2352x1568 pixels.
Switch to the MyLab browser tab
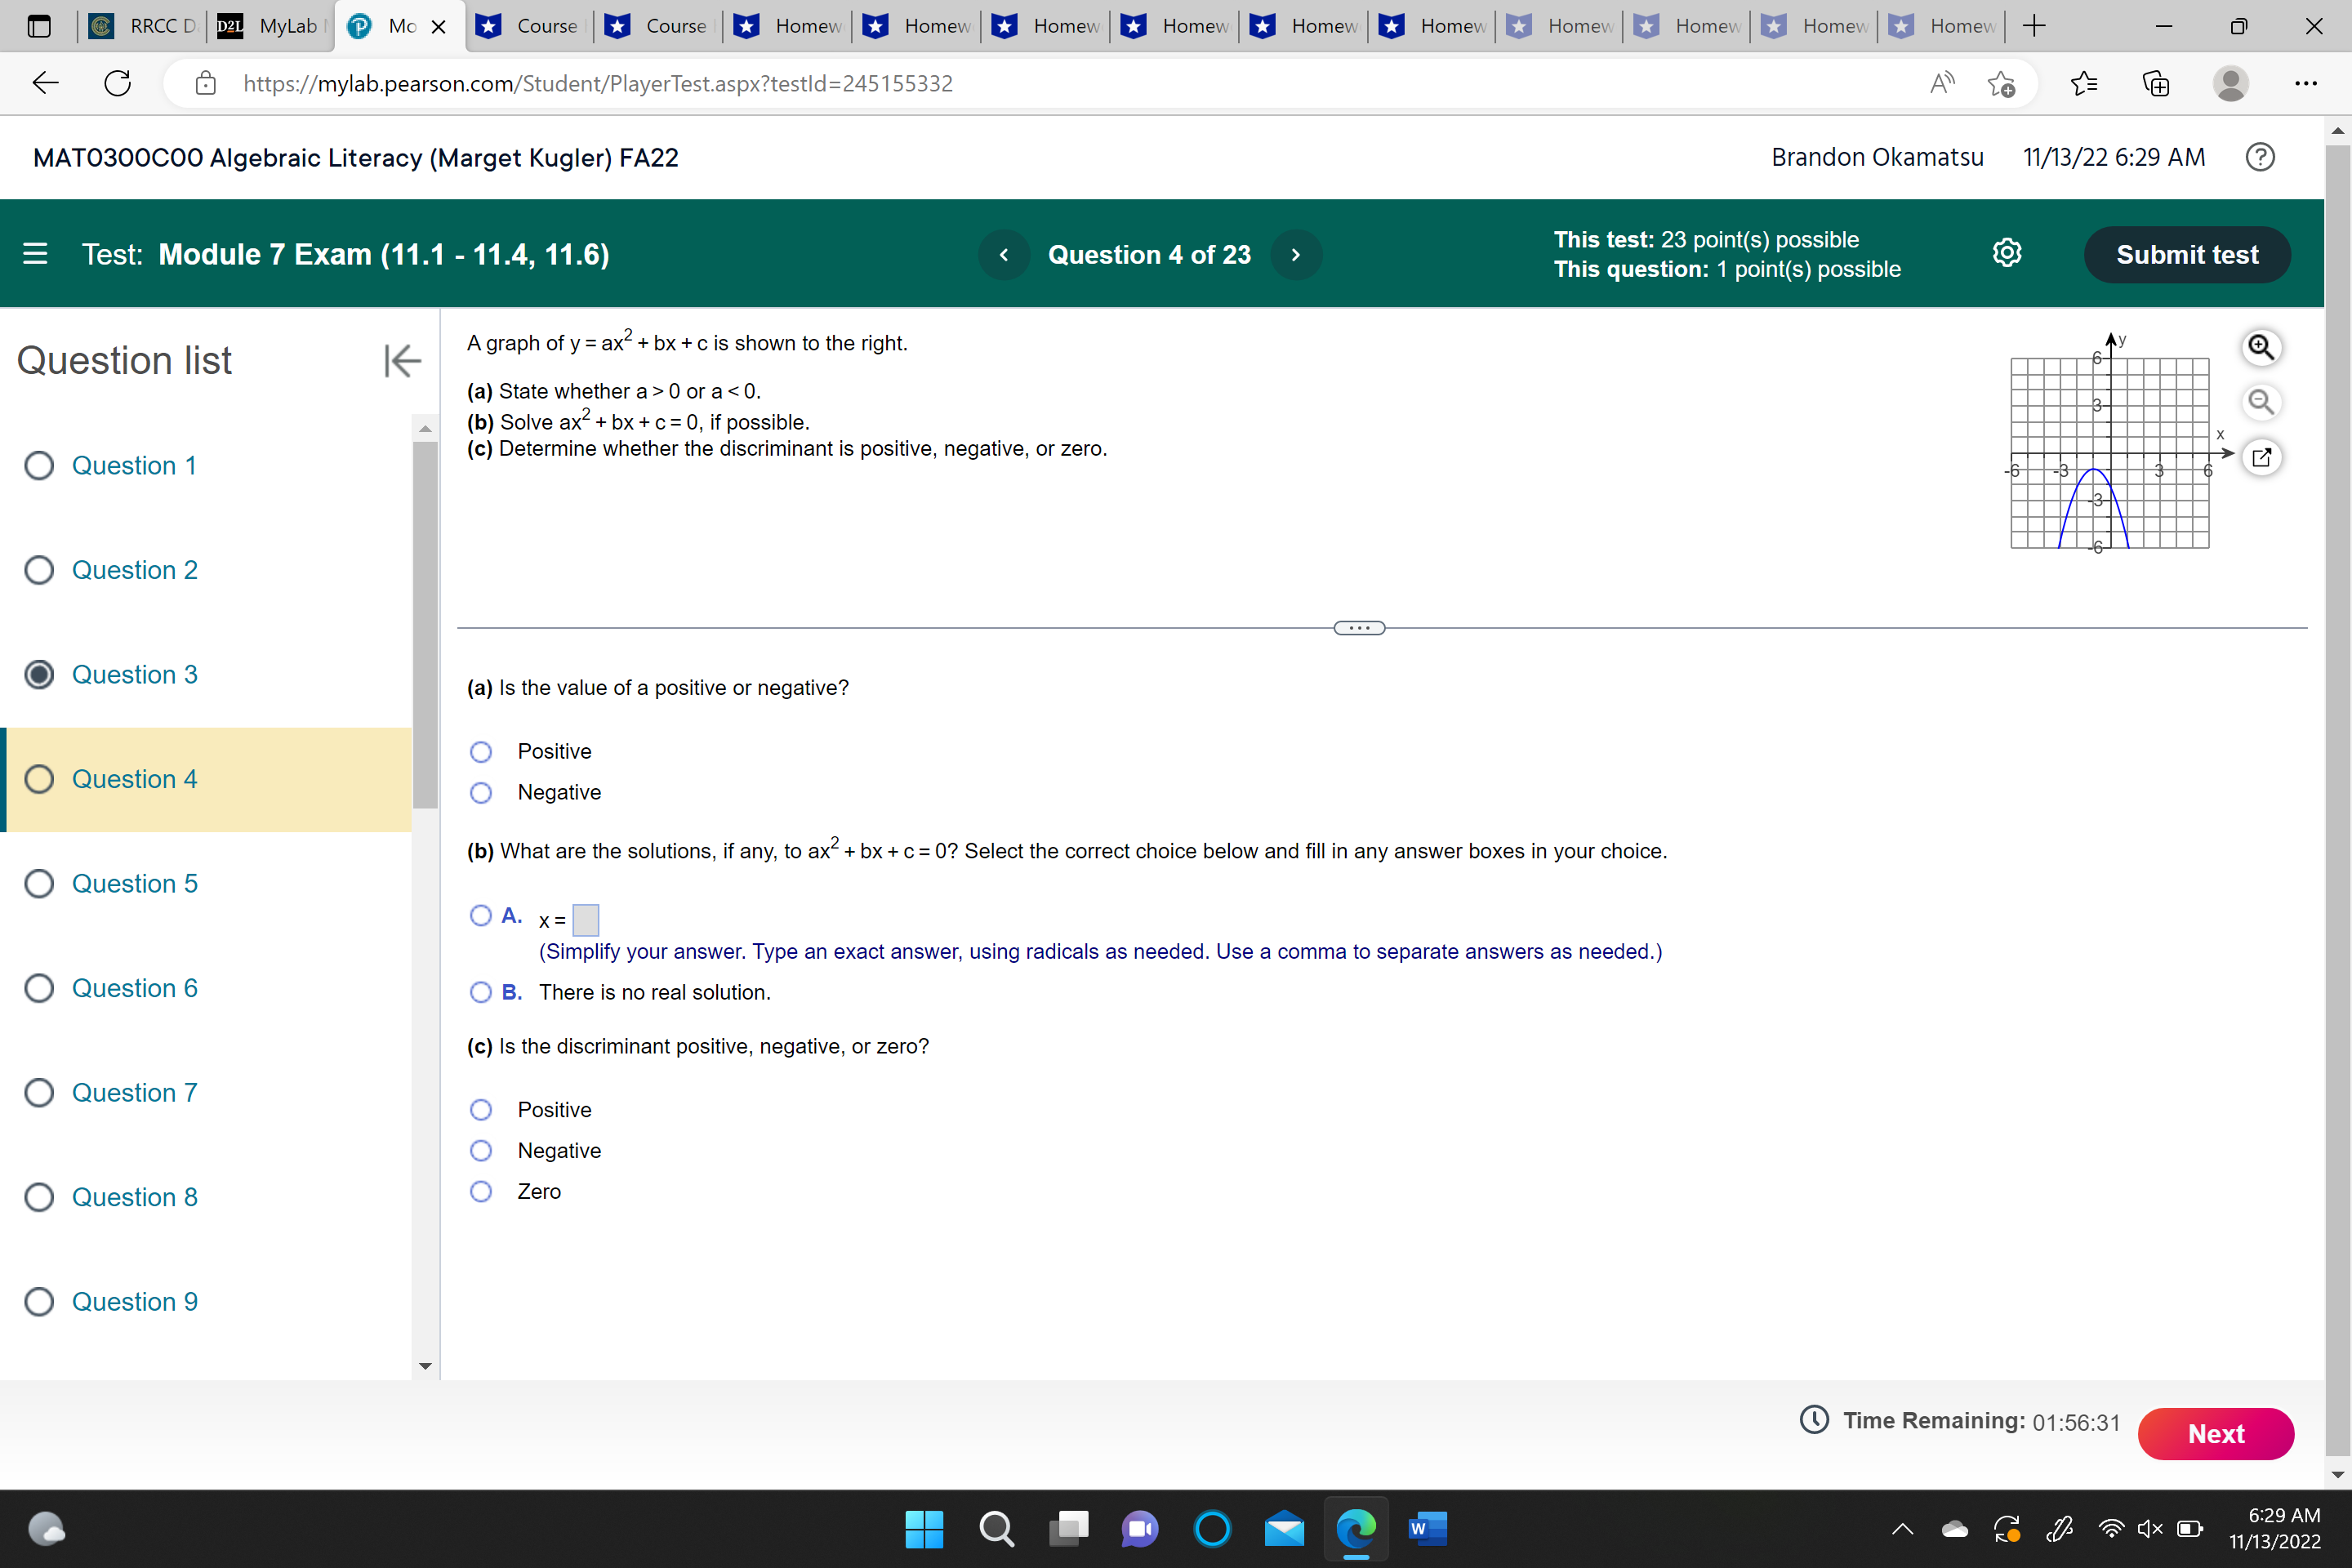click(272, 26)
